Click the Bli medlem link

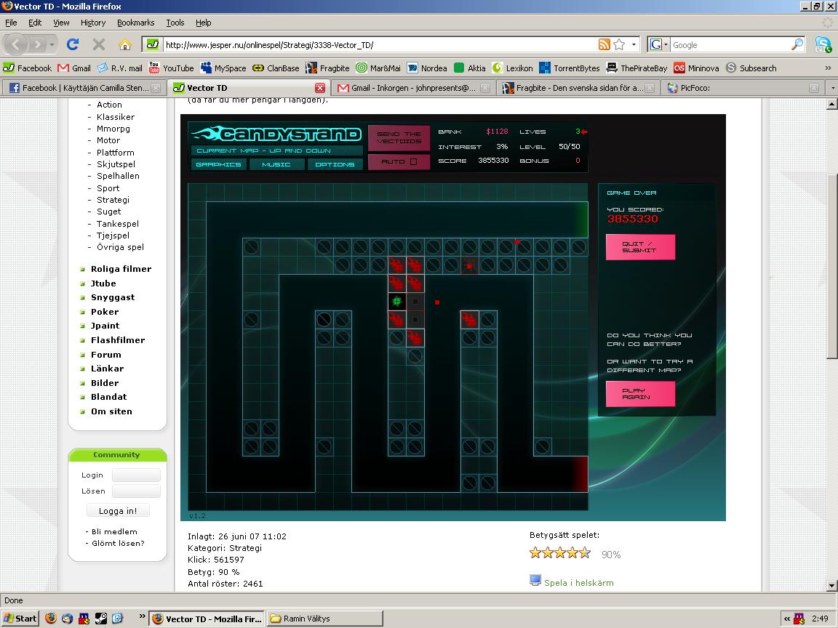coord(114,531)
